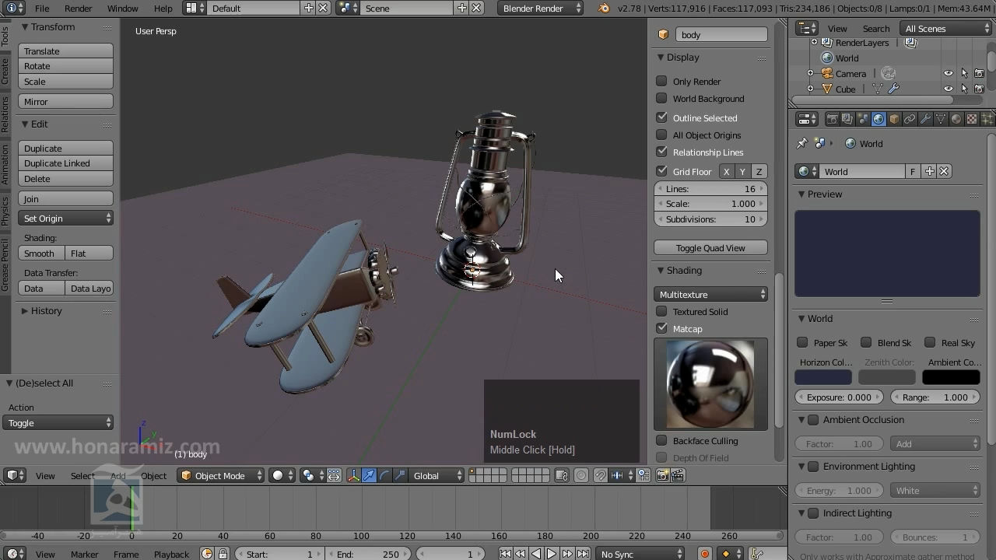
Task: Toggle the snap magnet icon
Action: (x=600, y=475)
